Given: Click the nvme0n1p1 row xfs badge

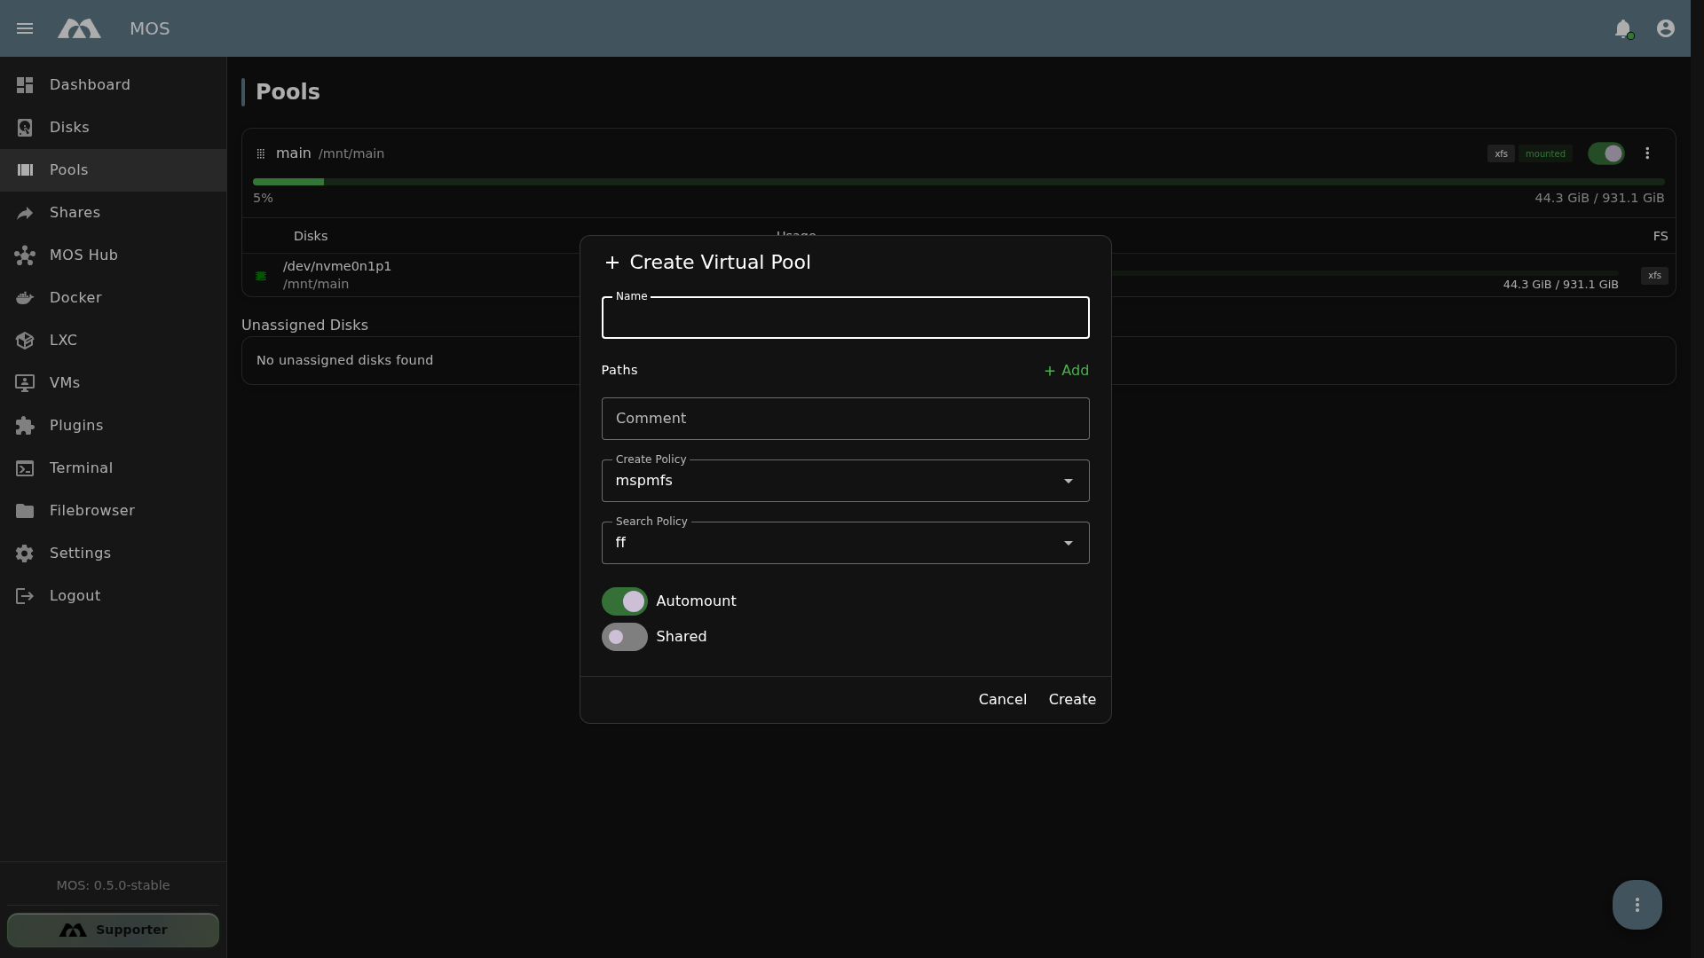Looking at the screenshot, I should [1654, 276].
